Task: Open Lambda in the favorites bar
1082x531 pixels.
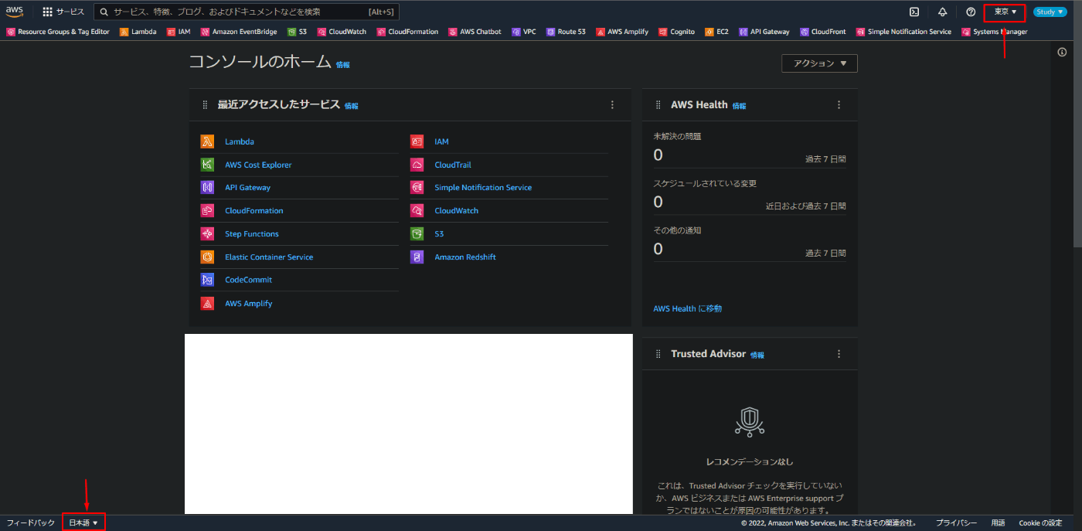Action: (138, 32)
